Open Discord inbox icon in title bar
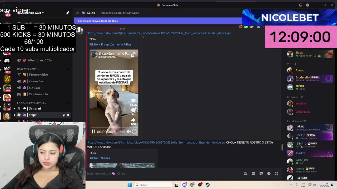This screenshot has width=337, height=189. (301, 5)
